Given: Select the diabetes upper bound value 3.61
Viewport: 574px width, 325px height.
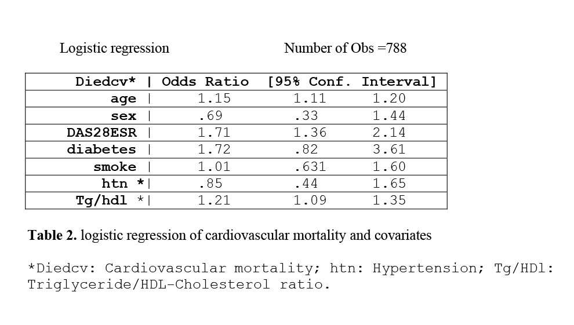Looking at the screenshot, I should click(x=389, y=149).
